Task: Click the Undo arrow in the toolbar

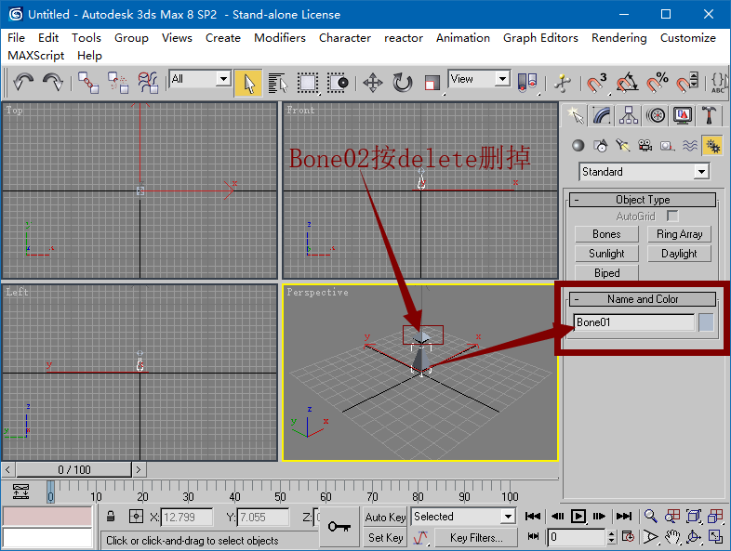Action: click(23, 83)
